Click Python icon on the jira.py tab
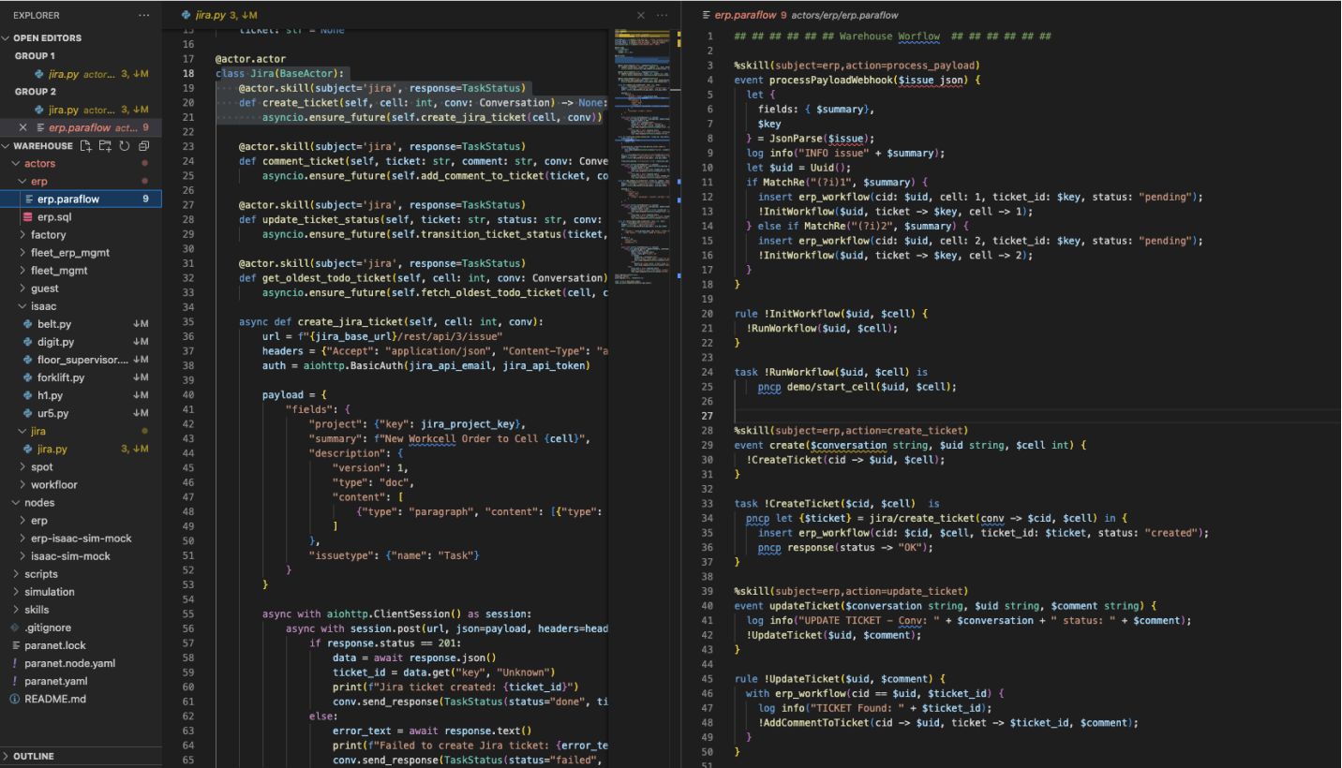 click(186, 16)
